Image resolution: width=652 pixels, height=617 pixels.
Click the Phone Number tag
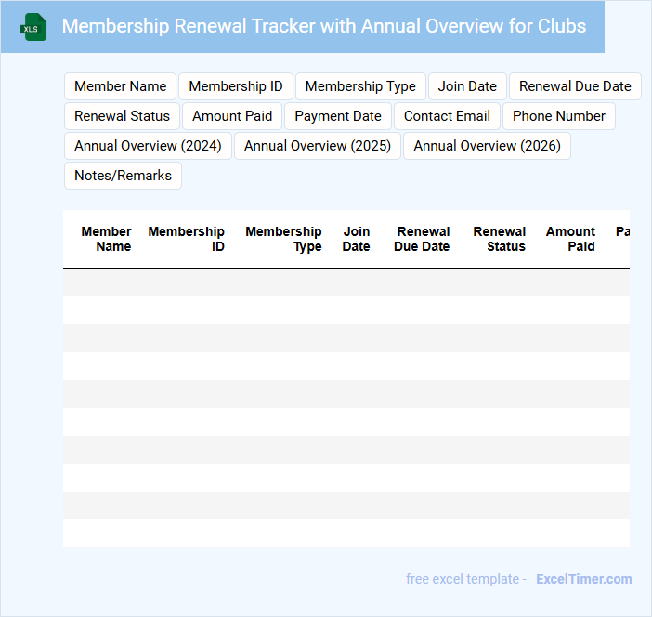tap(559, 116)
